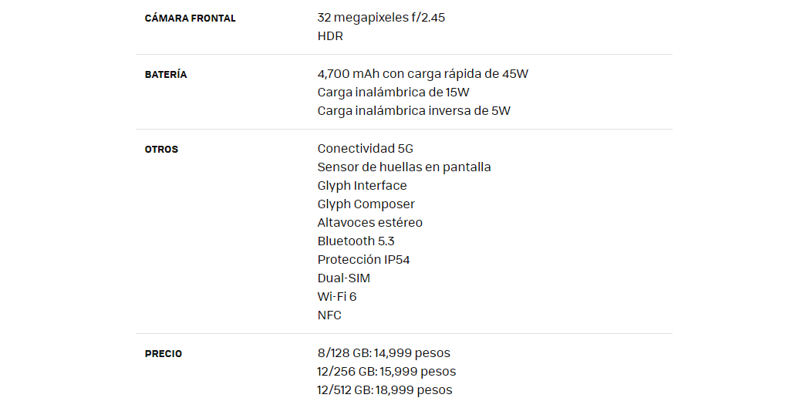Click the Glyph Interface entry

[362, 186]
